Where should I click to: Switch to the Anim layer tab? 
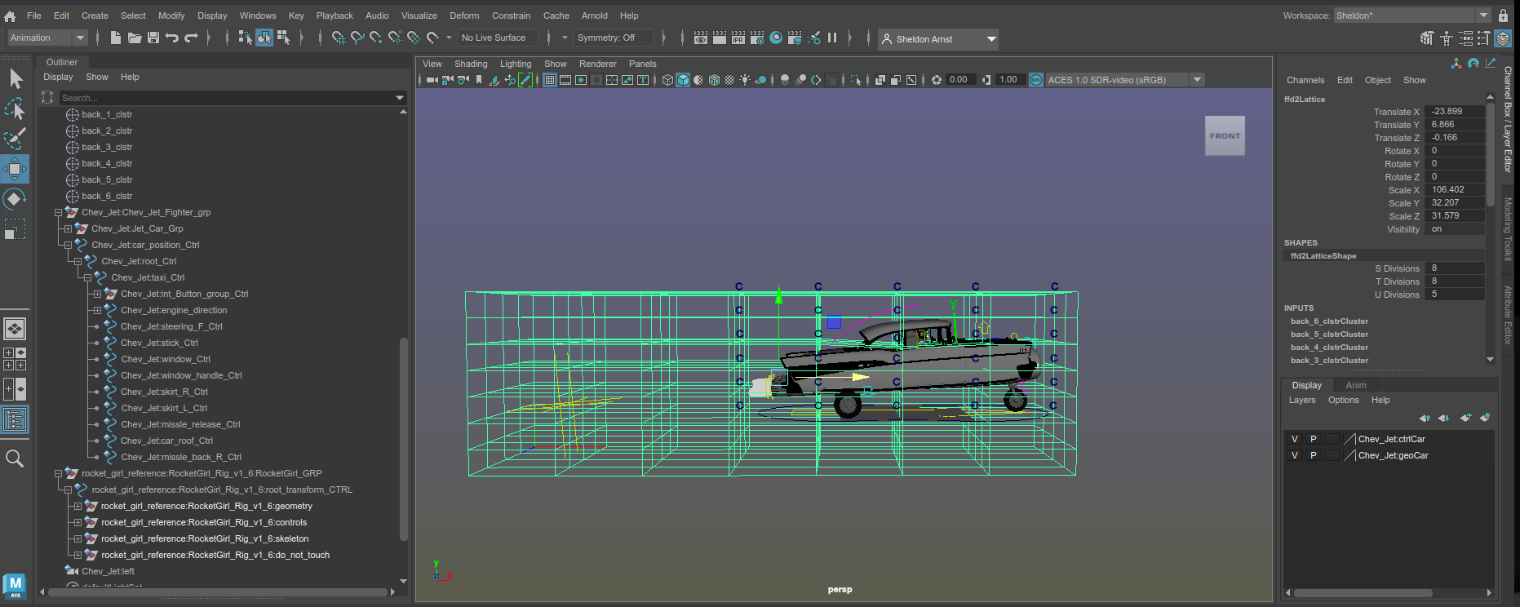point(1355,385)
